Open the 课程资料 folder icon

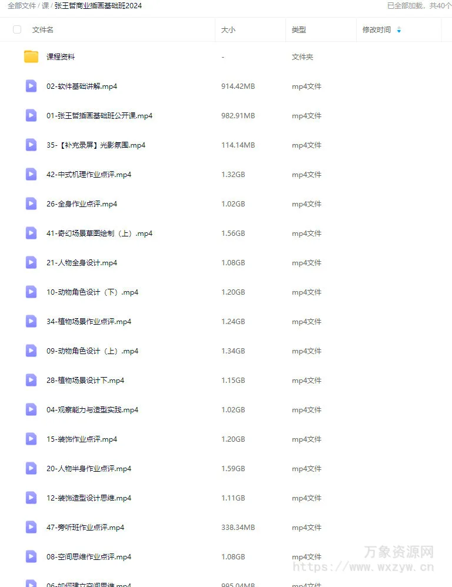31,56
